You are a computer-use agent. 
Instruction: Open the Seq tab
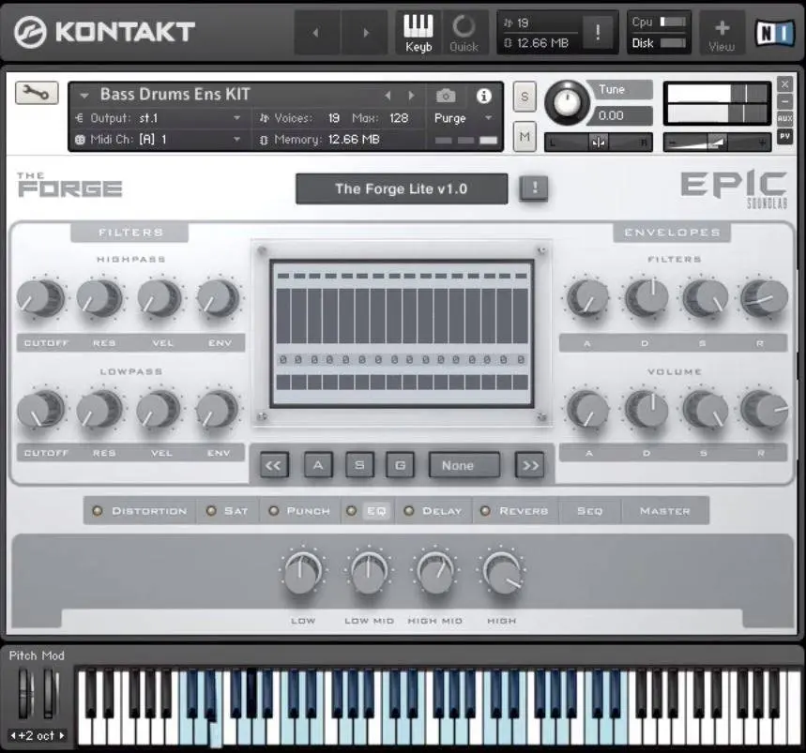pos(589,511)
